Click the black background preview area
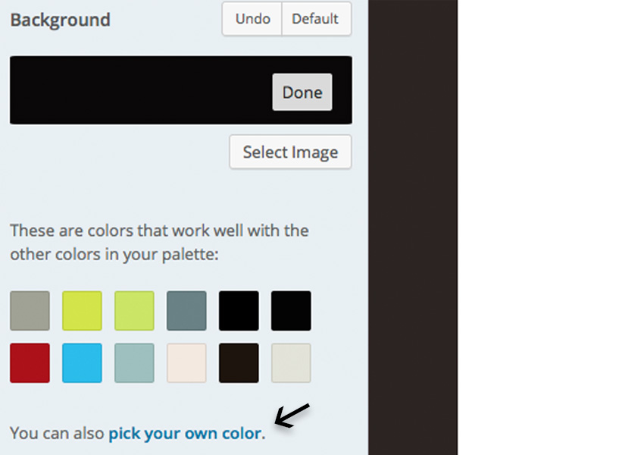Viewport: 644px width, 455px height. tap(114, 89)
